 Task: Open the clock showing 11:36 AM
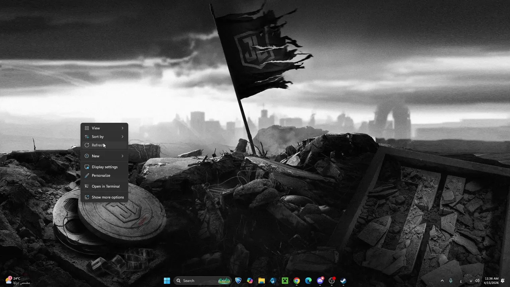[x=491, y=281]
